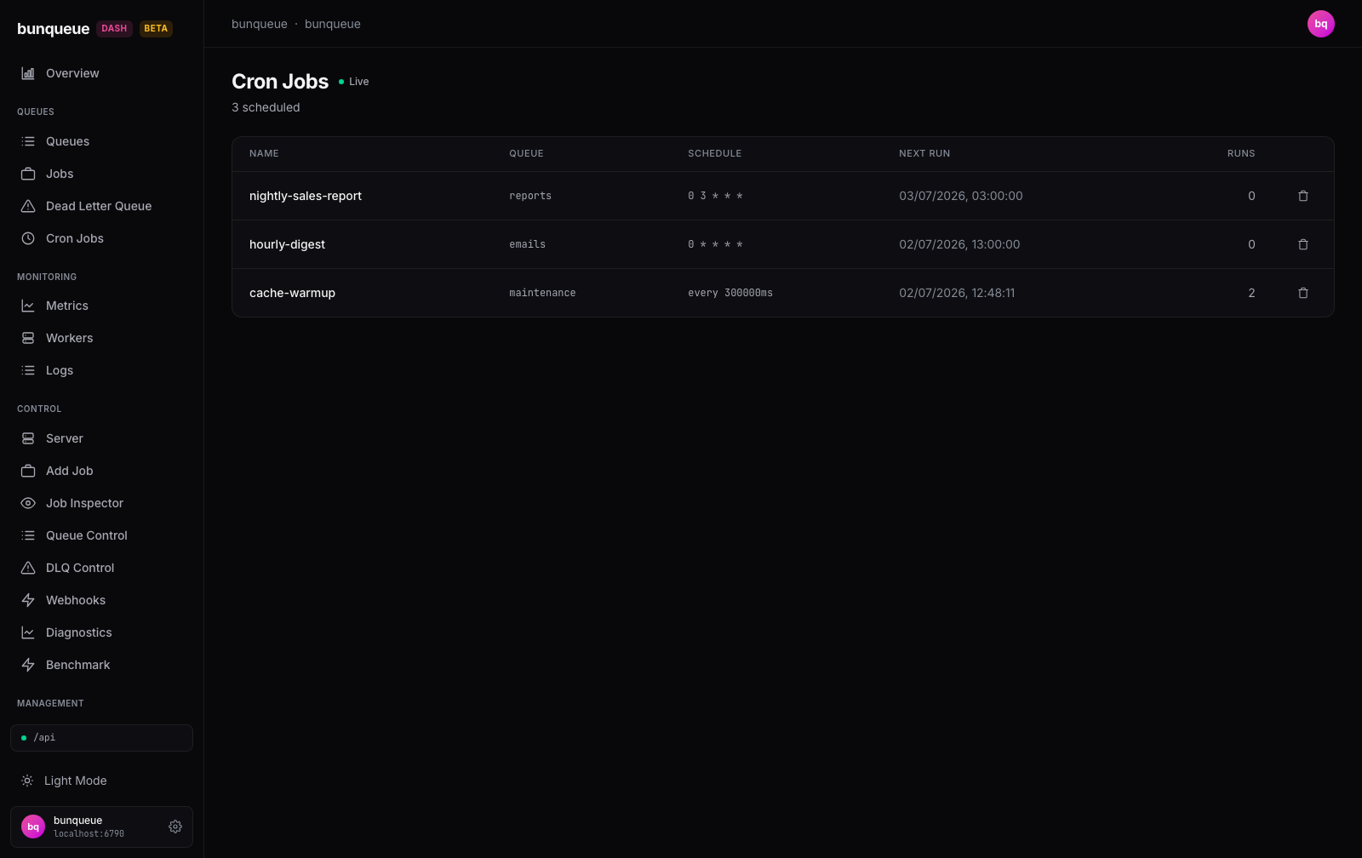The height and width of the screenshot is (858, 1362).
Task: Open Dead Letter Queue warning icon
Action: (x=28, y=206)
